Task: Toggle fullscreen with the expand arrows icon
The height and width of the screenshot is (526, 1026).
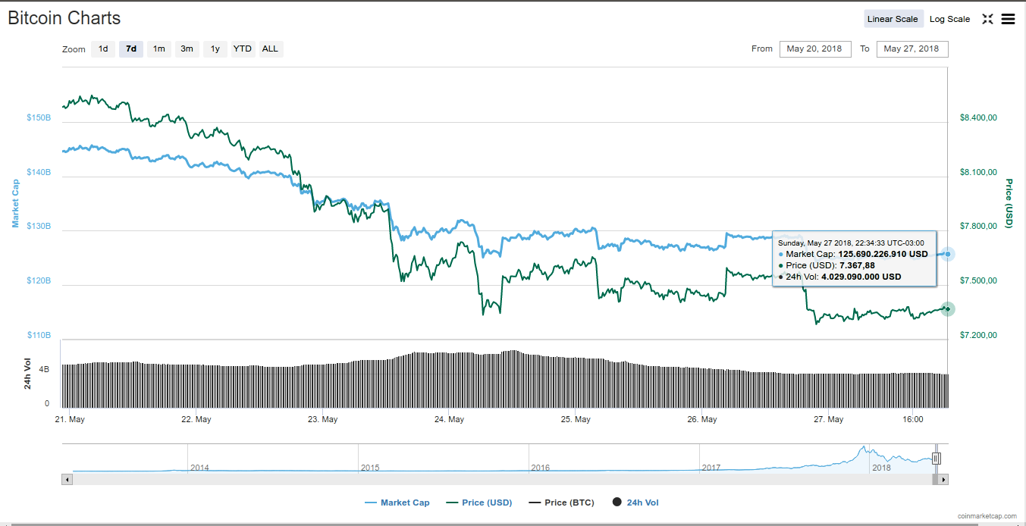Action: tap(987, 19)
